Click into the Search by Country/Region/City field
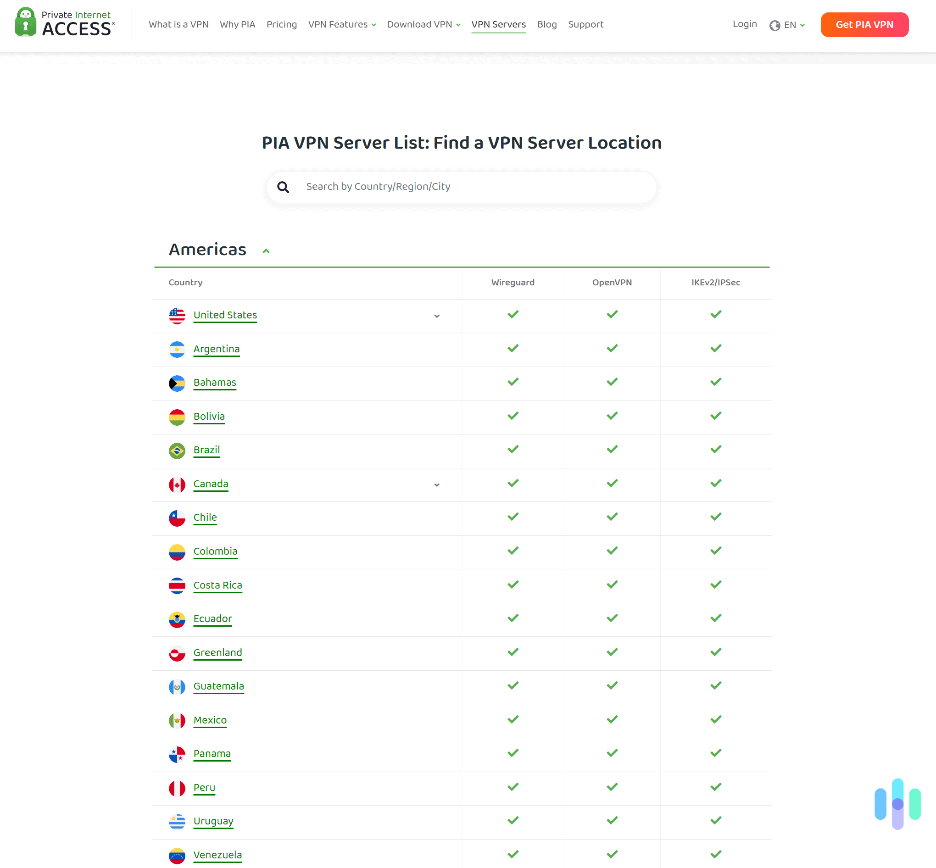The width and height of the screenshot is (936, 868). click(460, 187)
